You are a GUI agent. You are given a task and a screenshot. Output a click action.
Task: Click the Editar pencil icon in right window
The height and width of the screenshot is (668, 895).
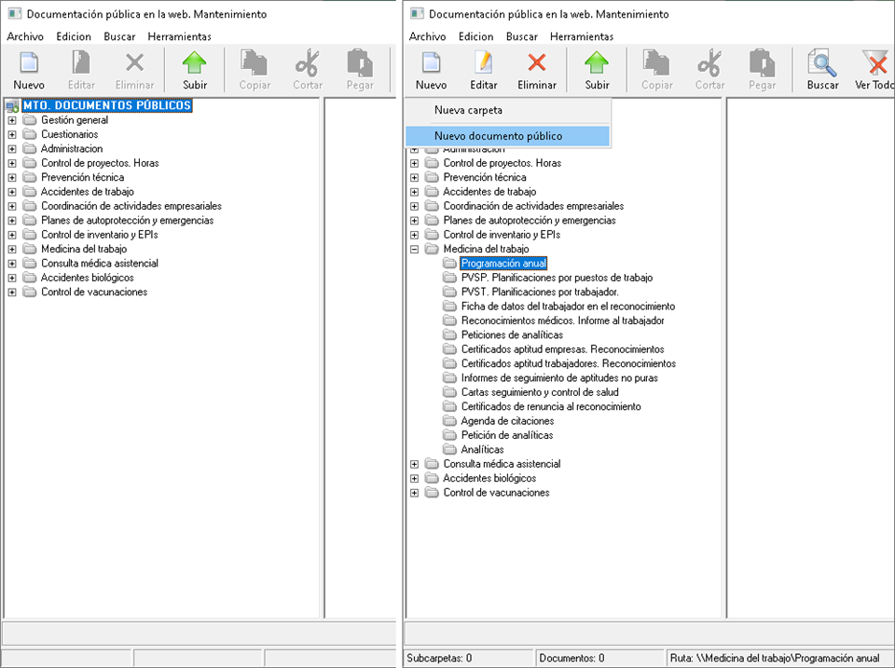click(483, 64)
